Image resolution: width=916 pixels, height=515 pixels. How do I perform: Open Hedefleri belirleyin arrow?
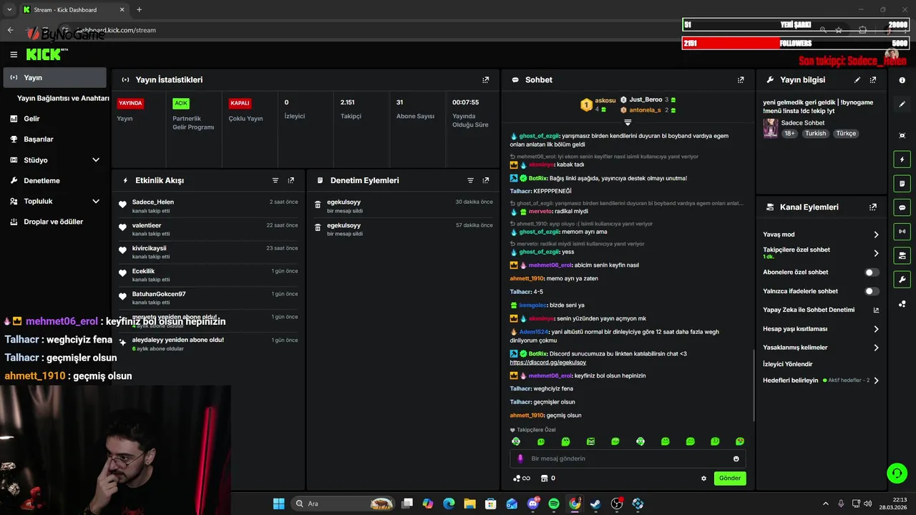pyautogui.click(x=876, y=381)
